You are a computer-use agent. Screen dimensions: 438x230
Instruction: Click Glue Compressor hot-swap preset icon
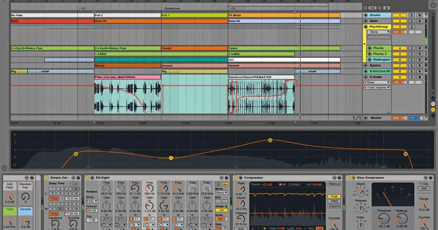(426, 178)
